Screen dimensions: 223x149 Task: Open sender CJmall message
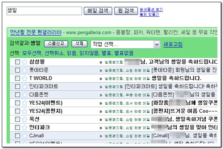click(36, 136)
